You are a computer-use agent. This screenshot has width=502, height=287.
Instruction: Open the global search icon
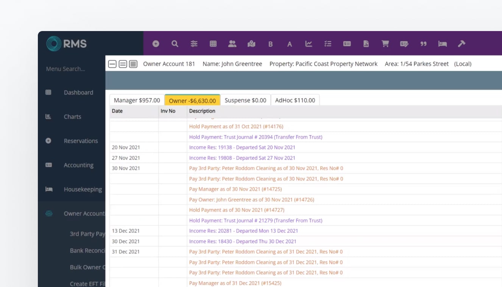175,44
